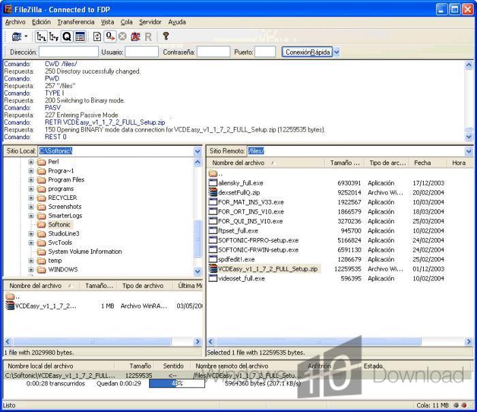The width and height of the screenshot is (477, 412).
Task: Sort local list by Tipo de archivo
Action: [142, 286]
